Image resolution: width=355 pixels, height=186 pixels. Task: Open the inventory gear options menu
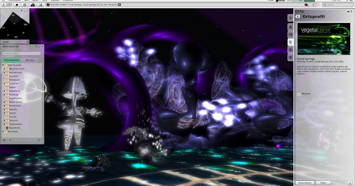[x=4, y=140]
